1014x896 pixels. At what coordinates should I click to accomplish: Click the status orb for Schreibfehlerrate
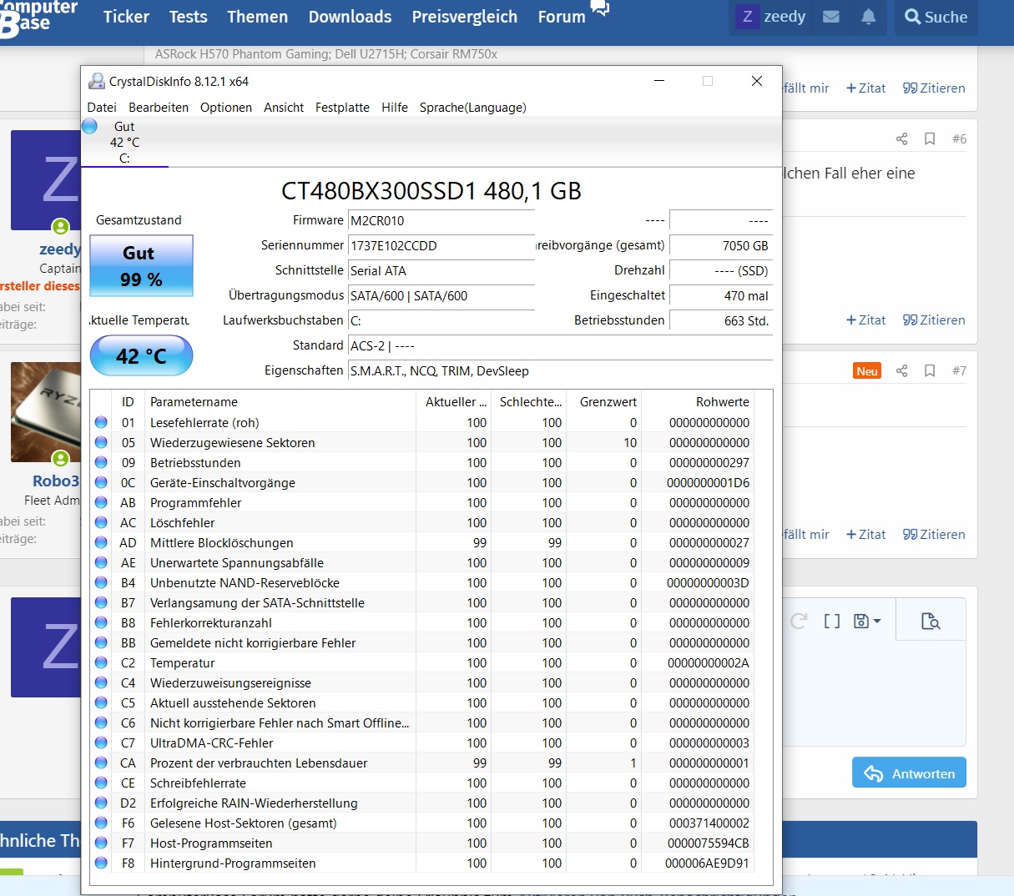pos(101,783)
